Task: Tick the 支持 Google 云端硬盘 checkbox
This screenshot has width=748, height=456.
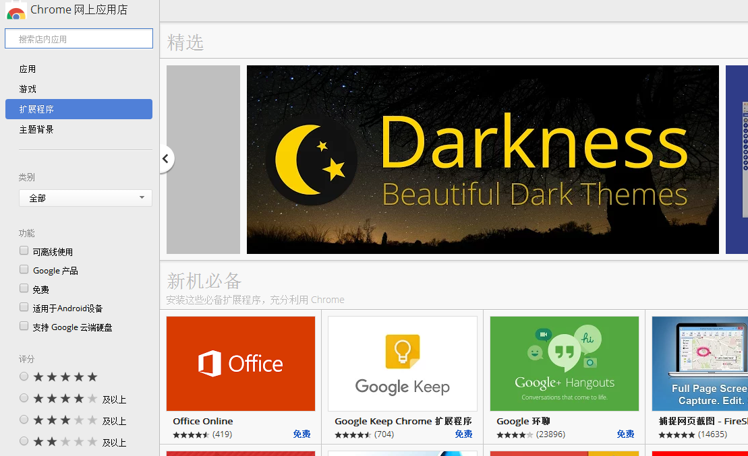Action: pyautogui.click(x=24, y=327)
